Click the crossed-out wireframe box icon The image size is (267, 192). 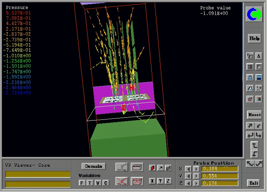coord(136,181)
